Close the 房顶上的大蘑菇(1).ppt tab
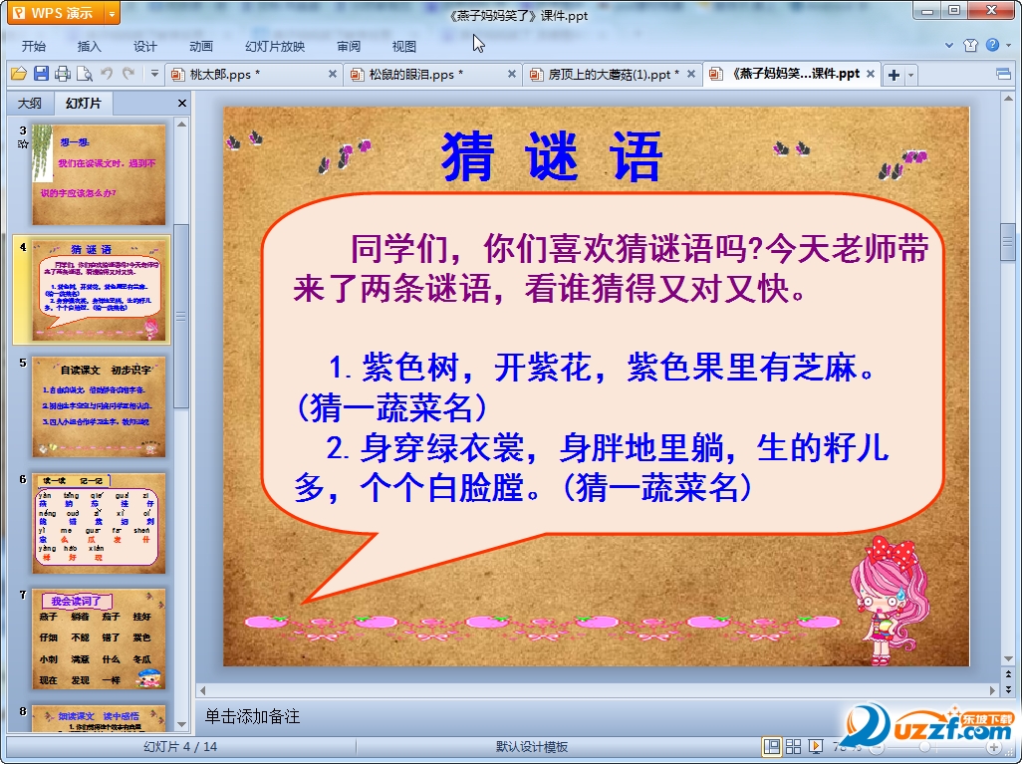 [691, 75]
